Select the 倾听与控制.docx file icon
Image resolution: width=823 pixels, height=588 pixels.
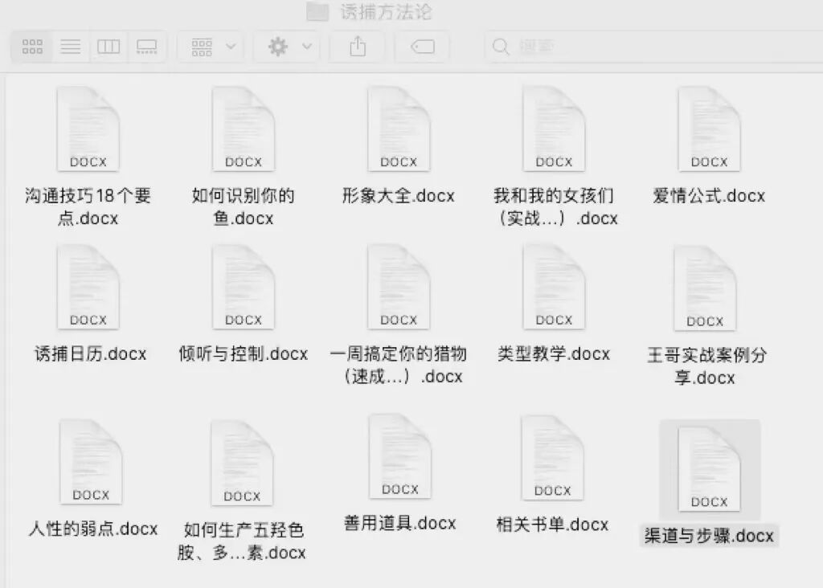point(244,287)
